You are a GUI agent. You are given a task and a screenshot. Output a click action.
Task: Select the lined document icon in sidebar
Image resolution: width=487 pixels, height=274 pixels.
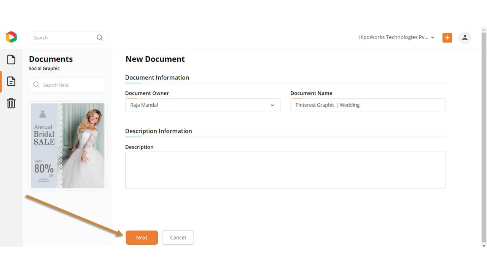[11, 81]
